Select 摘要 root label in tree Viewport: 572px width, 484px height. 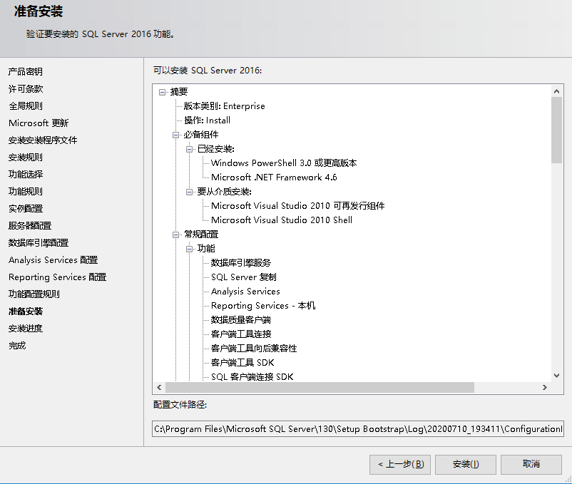pyautogui.click(x=179, y=92)
